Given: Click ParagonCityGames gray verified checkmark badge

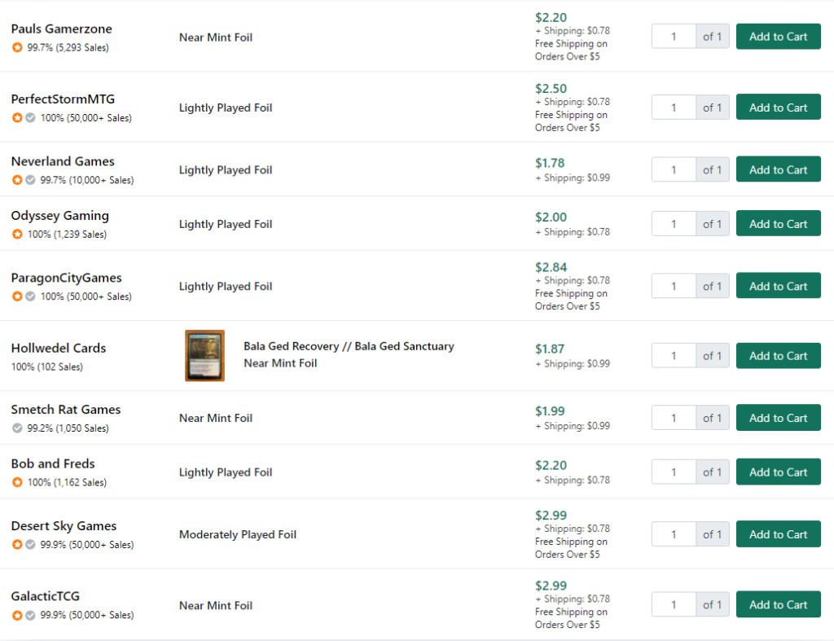Looking at the screenshot, I should [x=31, y=296].
